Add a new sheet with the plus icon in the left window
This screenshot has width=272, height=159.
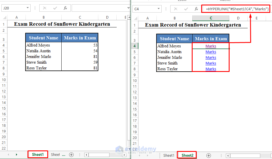(x=71, y=155)
